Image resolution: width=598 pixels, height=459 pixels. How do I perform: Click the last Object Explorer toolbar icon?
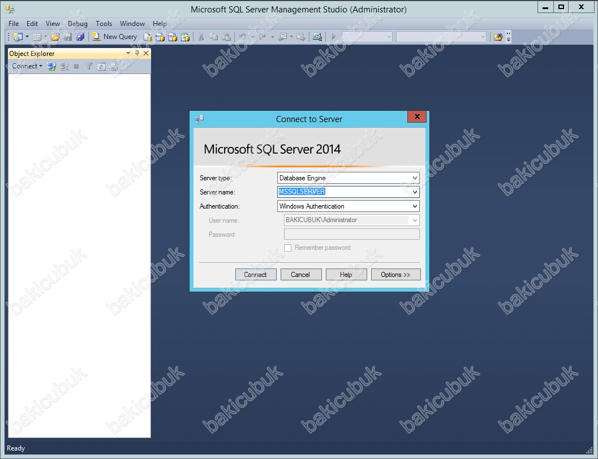(113, 67)
